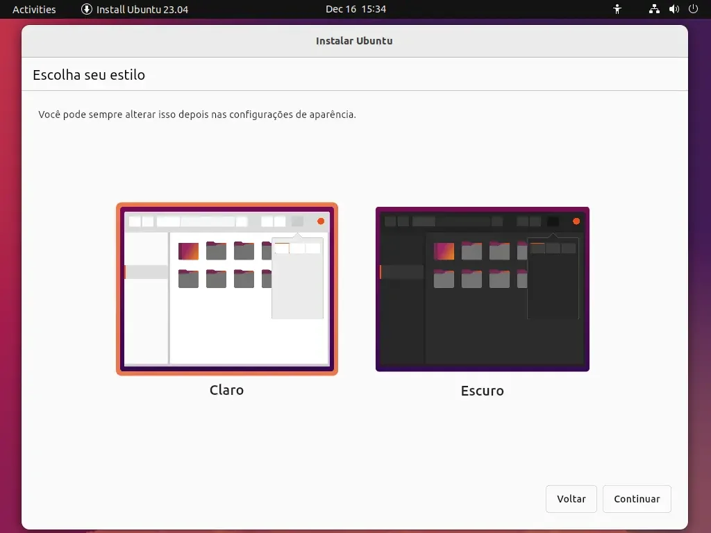Open the Install Ubuntu 23.04 app menu

(135, 9)
